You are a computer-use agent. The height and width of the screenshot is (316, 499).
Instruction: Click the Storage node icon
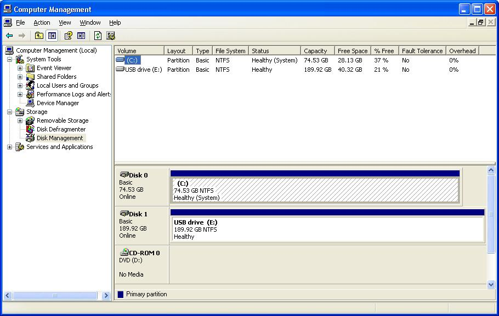pyautogui.click(x=20, y=112)
